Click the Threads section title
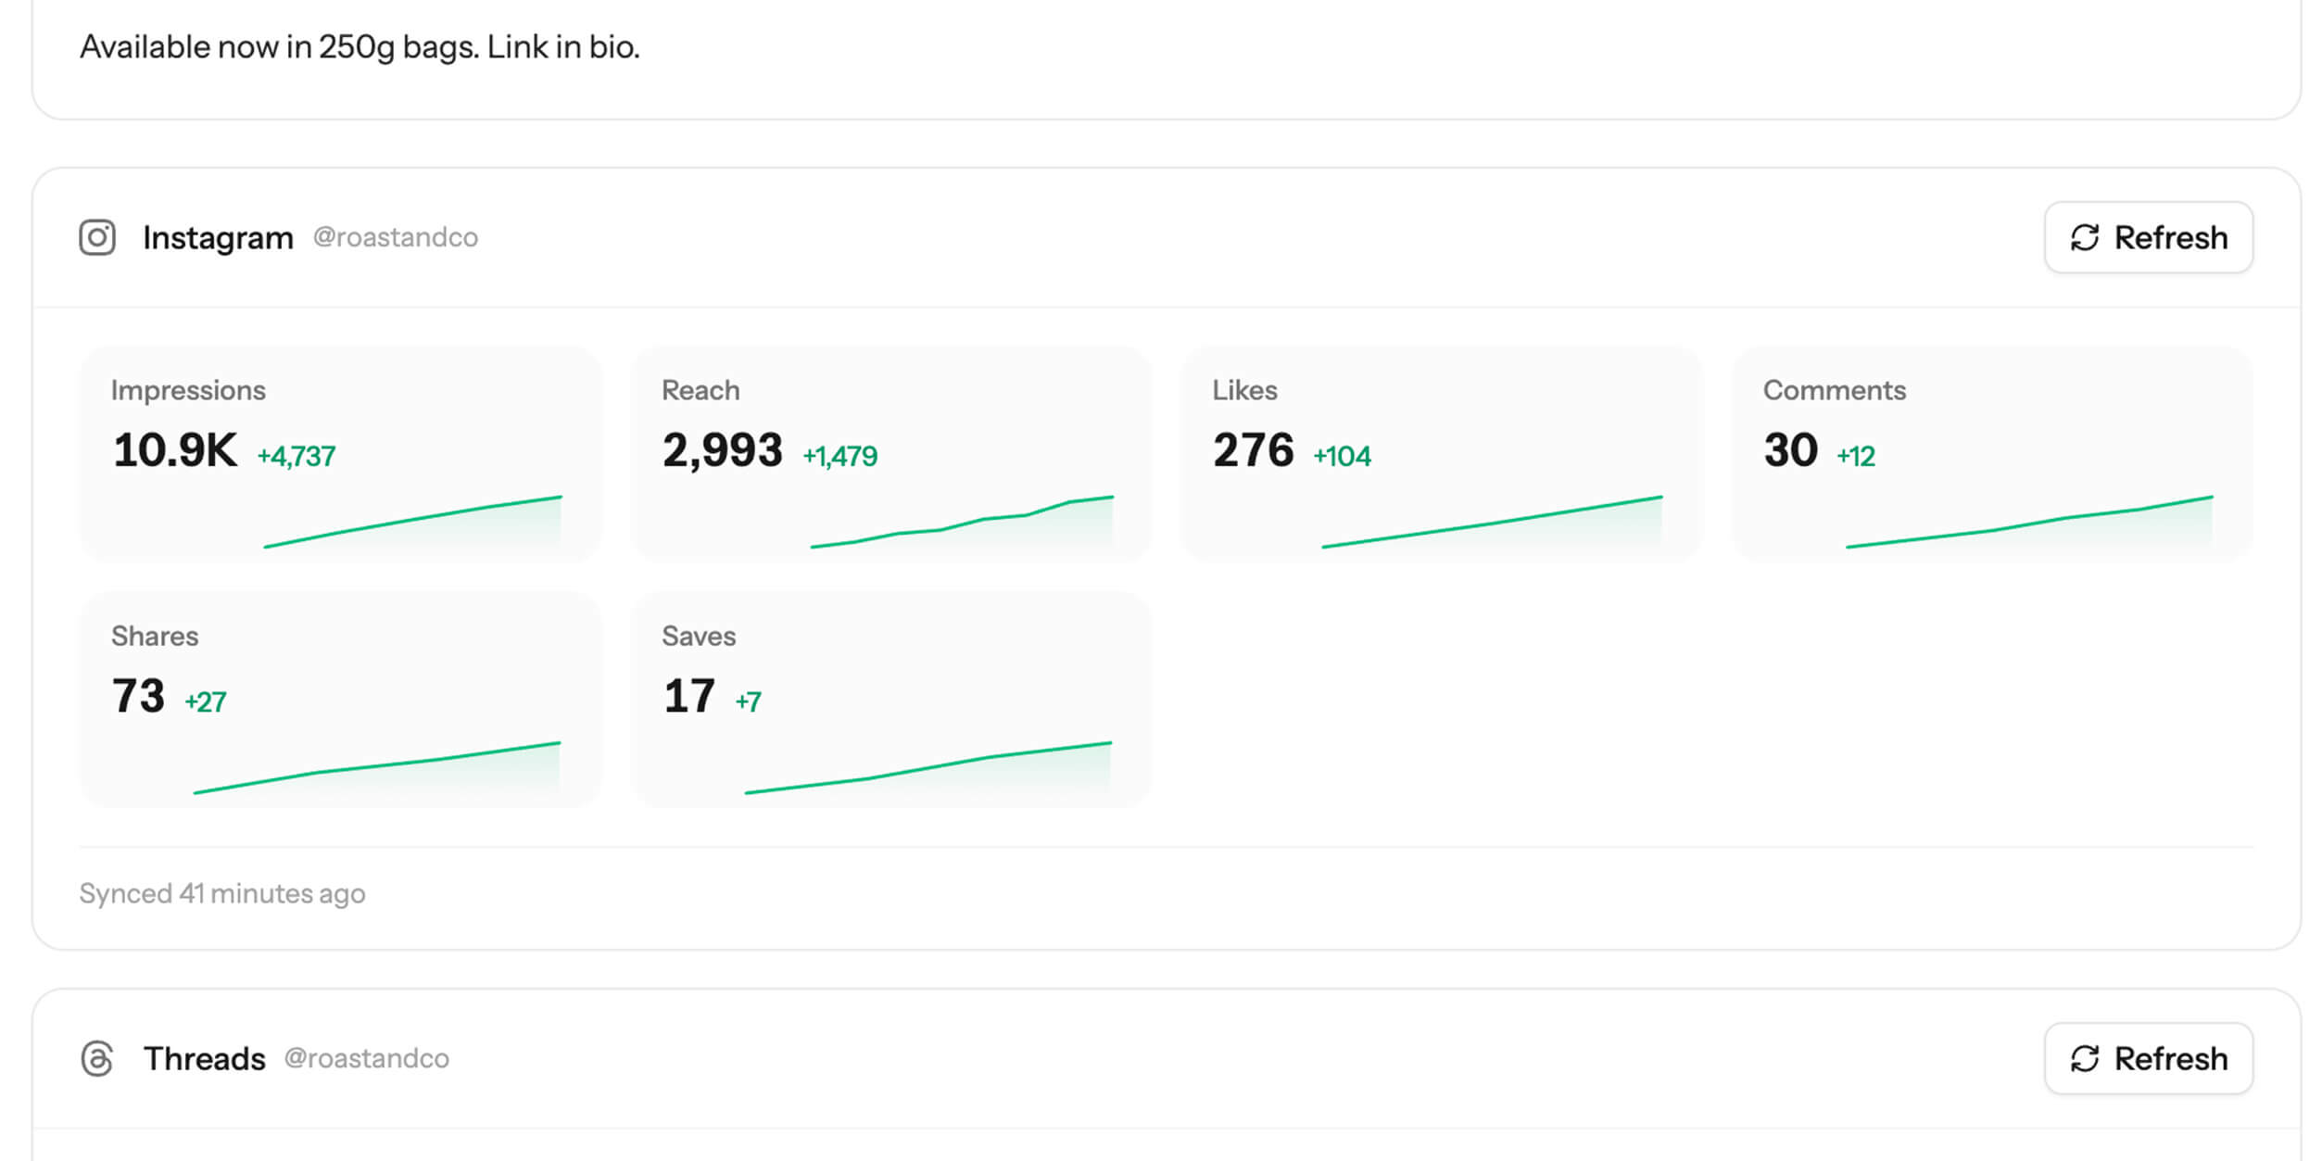The width and height of the screenshot is (2322, 1161). coord(204,1058)
